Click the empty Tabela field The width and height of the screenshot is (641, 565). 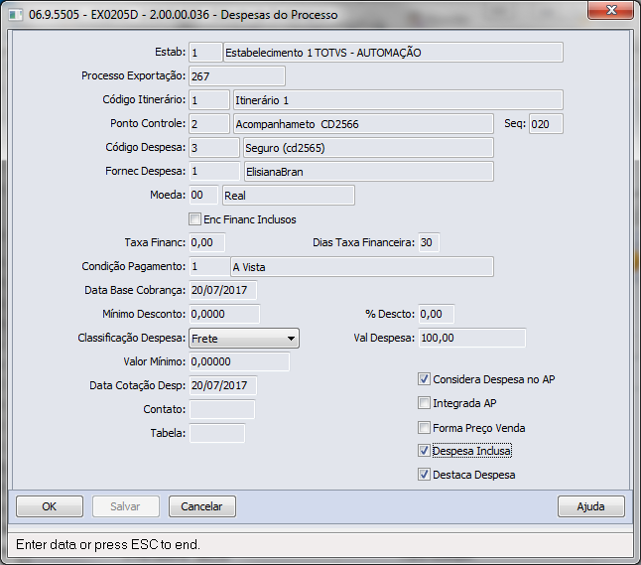[x=217, y=433]
